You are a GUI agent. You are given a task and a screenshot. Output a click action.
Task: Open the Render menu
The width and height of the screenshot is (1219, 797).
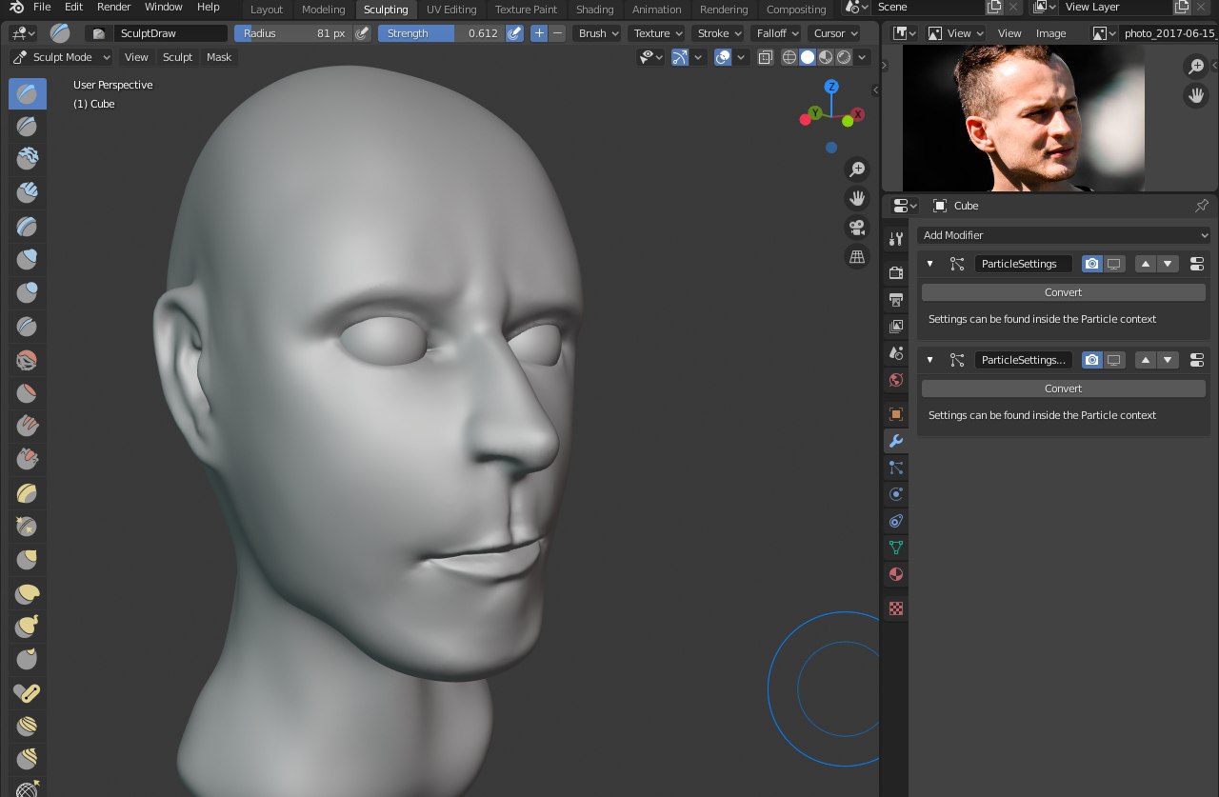(114, 7)
